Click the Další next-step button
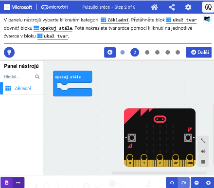The height and width of the screenshot is (188, 214). 198,52
